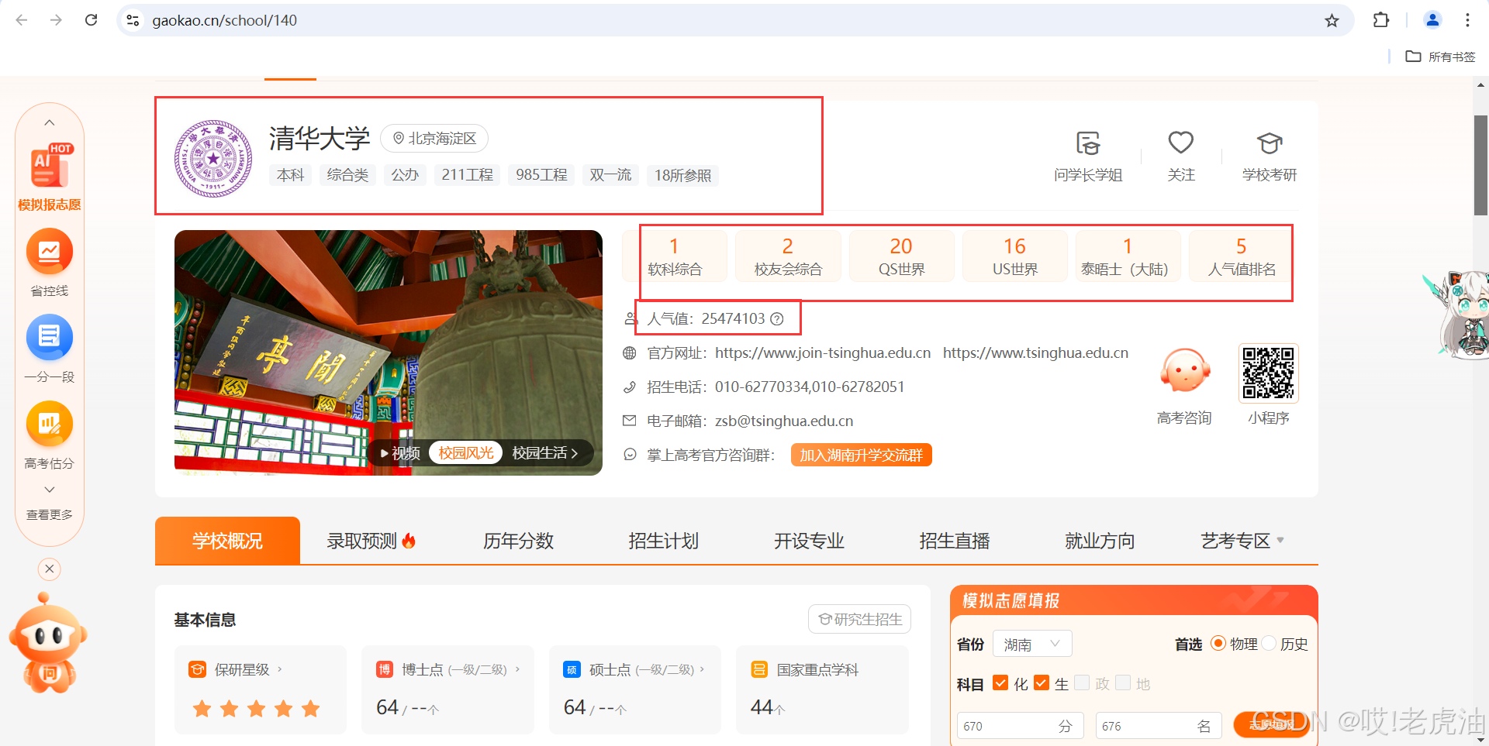Image resolution: width=1489 pixels, height=746 pixels.
Task: Click the 问学长学姐 icon
Action: 1088,143
